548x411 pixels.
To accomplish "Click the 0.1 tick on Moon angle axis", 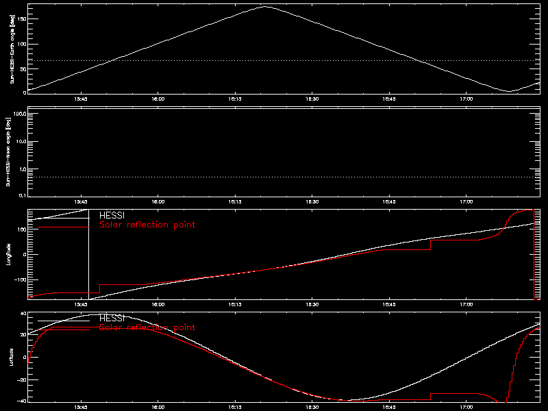I will [x=23, y=196].
